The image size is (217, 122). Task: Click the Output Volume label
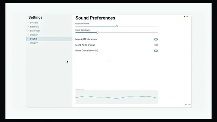coord(82,24)
